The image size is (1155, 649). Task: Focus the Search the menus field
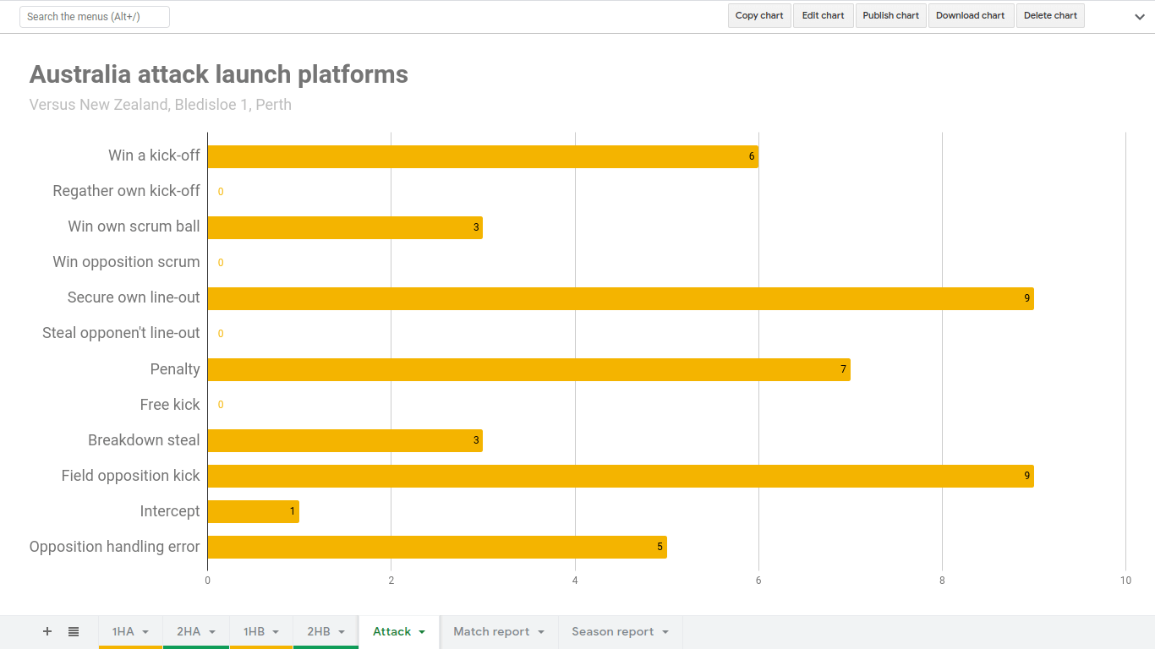pyautogui.click(x=95, y=17)
